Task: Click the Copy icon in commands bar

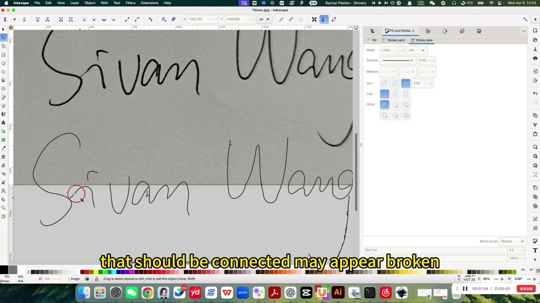Action: coord(535,115)
